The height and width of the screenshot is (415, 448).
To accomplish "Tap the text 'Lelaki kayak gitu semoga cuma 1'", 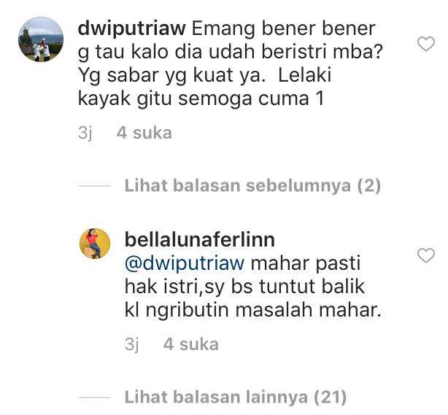I will [x=204, y=87].
